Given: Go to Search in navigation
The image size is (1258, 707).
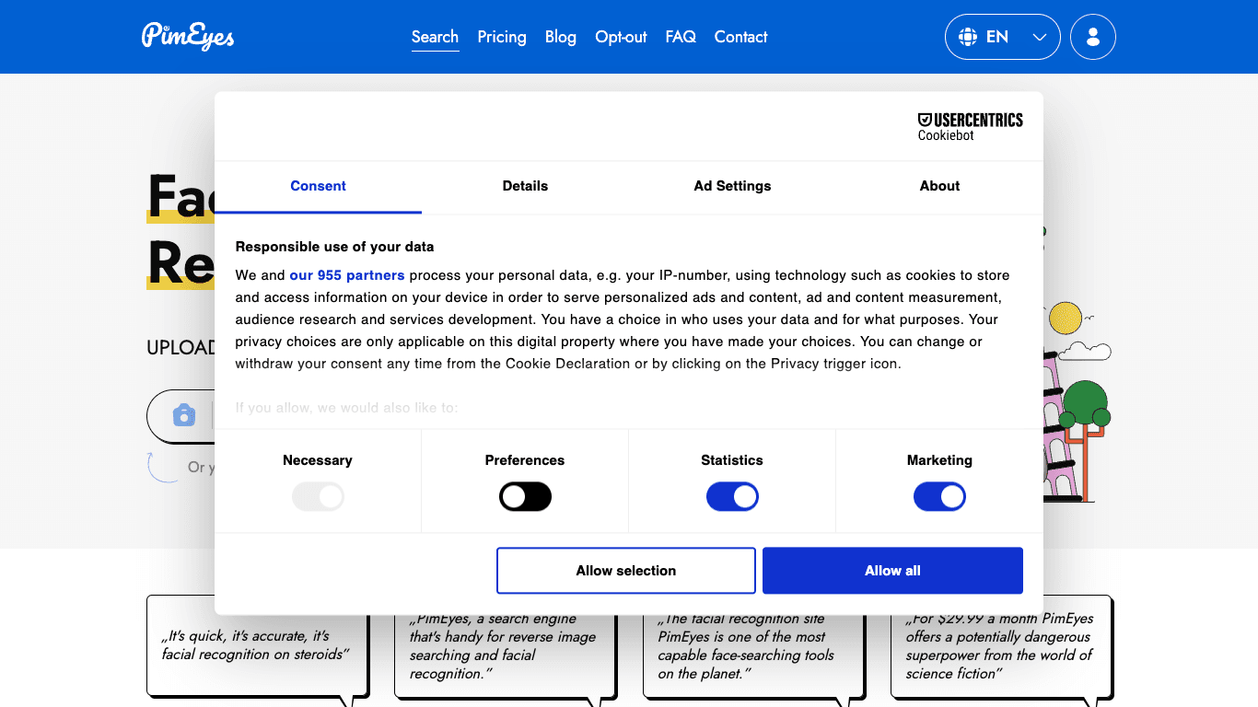Looking at the screenshot, I should [x=435, y=37].
